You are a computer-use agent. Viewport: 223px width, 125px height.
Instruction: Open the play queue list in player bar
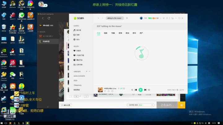(x=181, y=90)
